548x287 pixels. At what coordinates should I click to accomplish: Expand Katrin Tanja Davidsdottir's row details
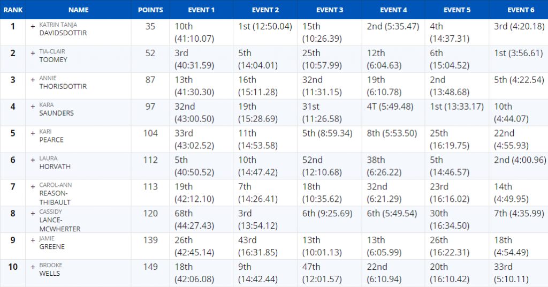[33, 26]
